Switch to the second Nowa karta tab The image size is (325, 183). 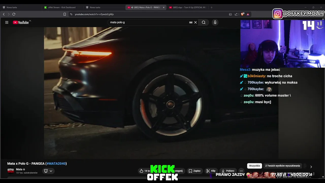click(104, 7)
